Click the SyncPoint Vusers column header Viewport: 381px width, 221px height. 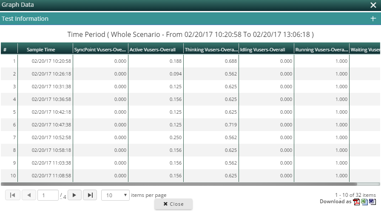100,50
